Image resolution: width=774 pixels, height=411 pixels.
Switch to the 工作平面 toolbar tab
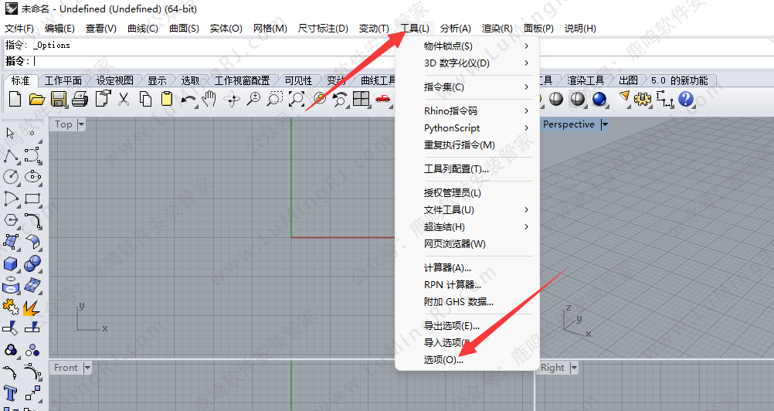click(63, 80)
